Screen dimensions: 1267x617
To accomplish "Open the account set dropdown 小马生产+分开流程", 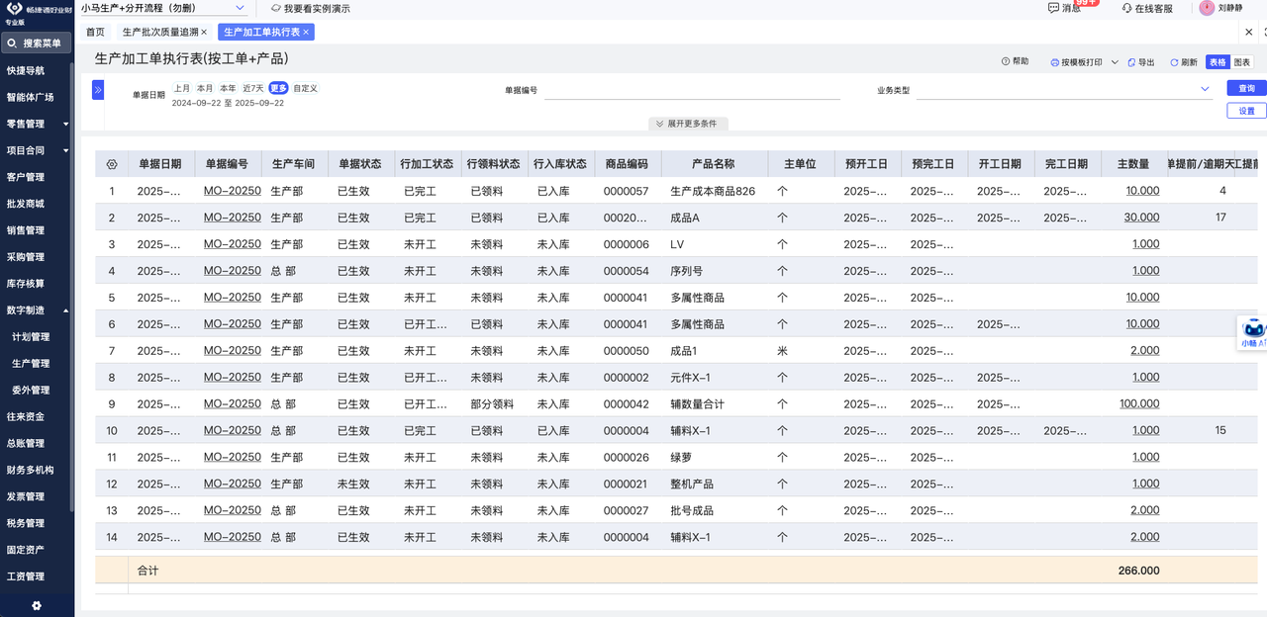I will click(x=163, y=8).
